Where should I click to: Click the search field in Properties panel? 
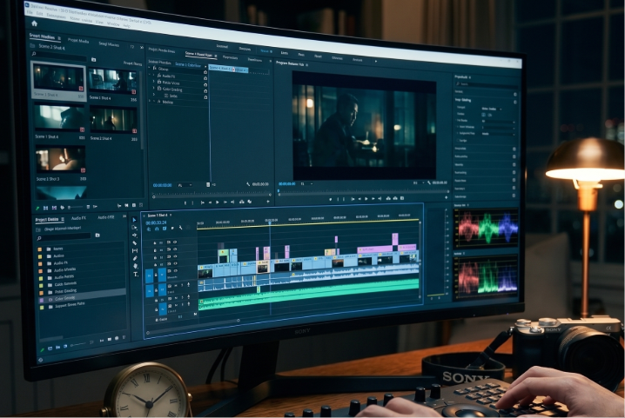click(487, 84)
